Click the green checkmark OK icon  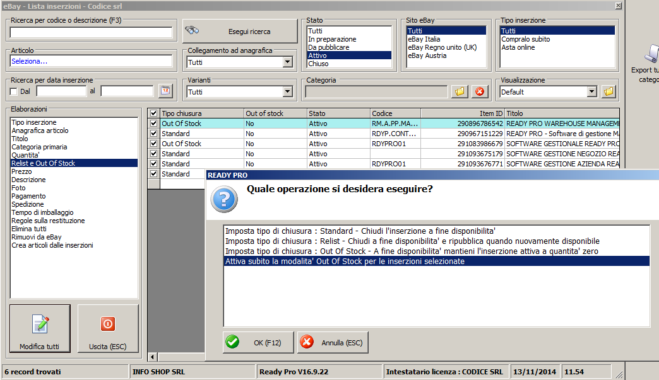tap(232, 342)
